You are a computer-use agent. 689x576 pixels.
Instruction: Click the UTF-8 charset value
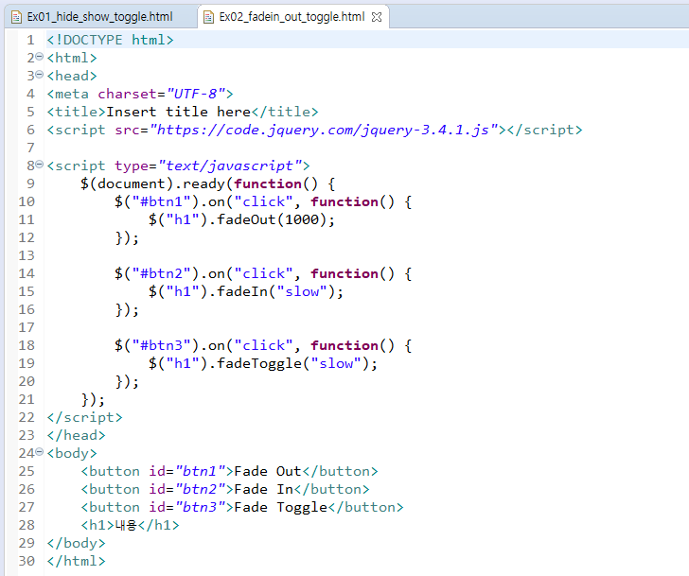[x=196, y=94]
